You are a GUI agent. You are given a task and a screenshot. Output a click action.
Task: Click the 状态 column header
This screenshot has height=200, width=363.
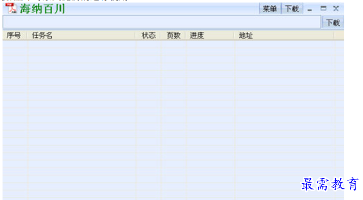[148, 35]
